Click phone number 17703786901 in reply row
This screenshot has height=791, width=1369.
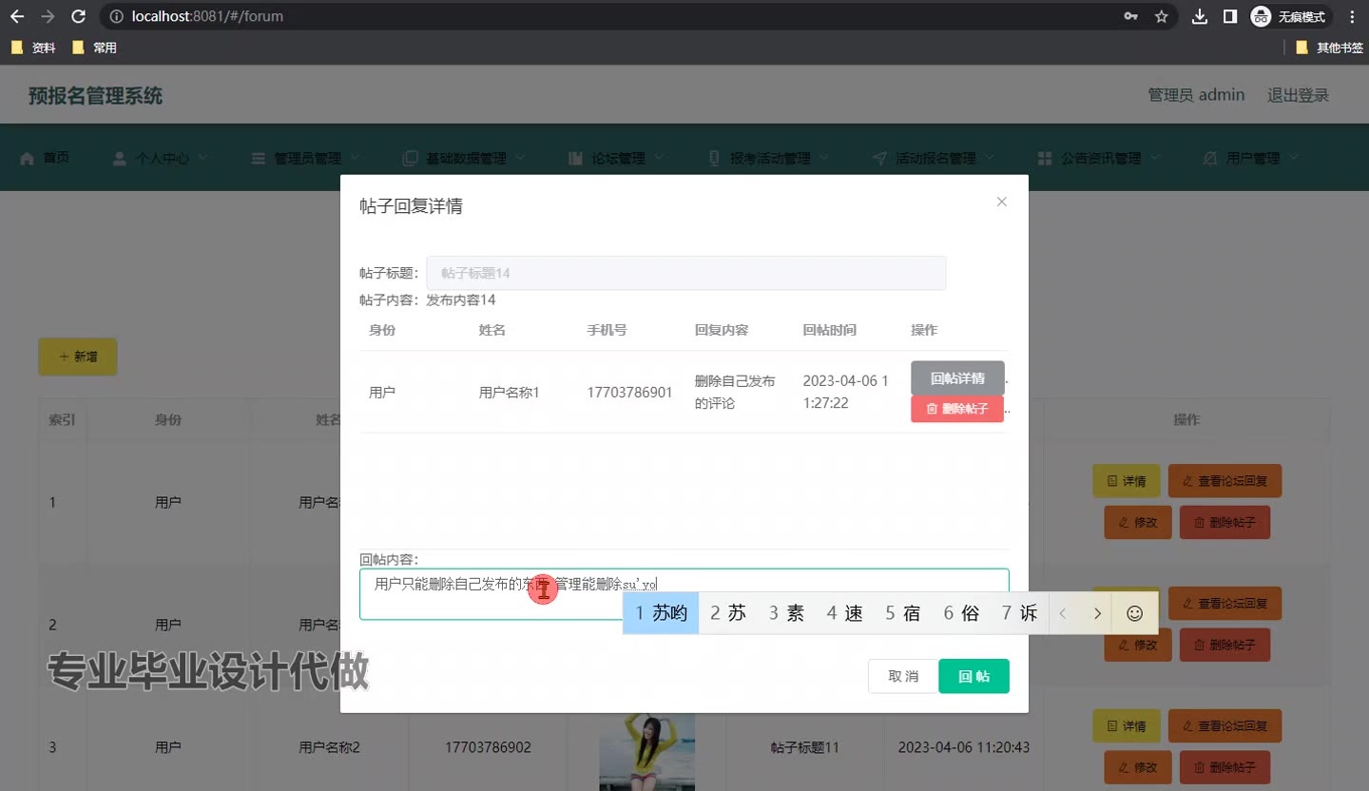(629, 392)
